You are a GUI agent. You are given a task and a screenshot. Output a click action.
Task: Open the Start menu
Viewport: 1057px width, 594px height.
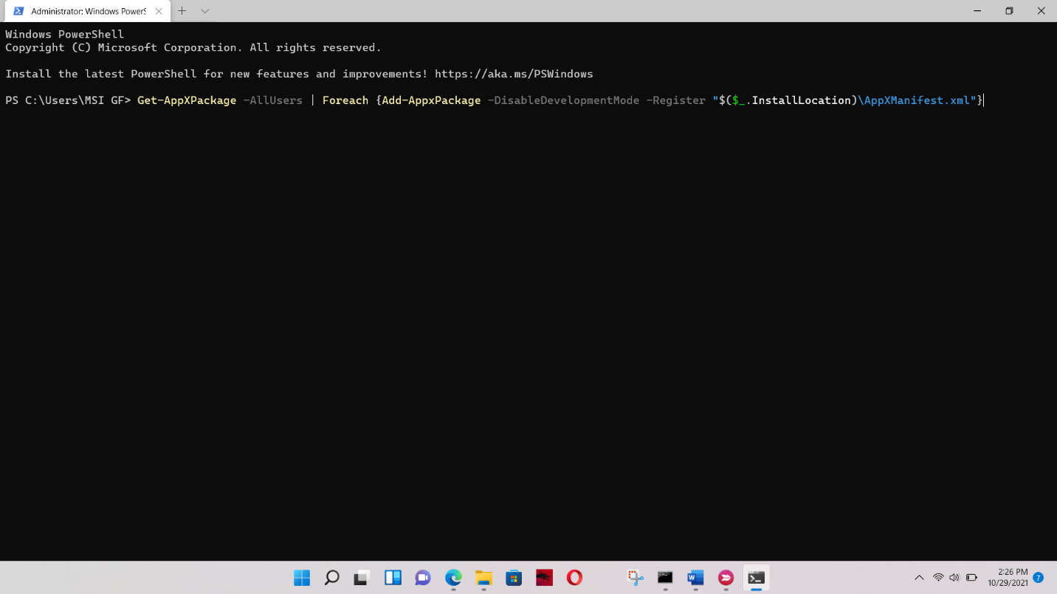click(x=302, y=578)
